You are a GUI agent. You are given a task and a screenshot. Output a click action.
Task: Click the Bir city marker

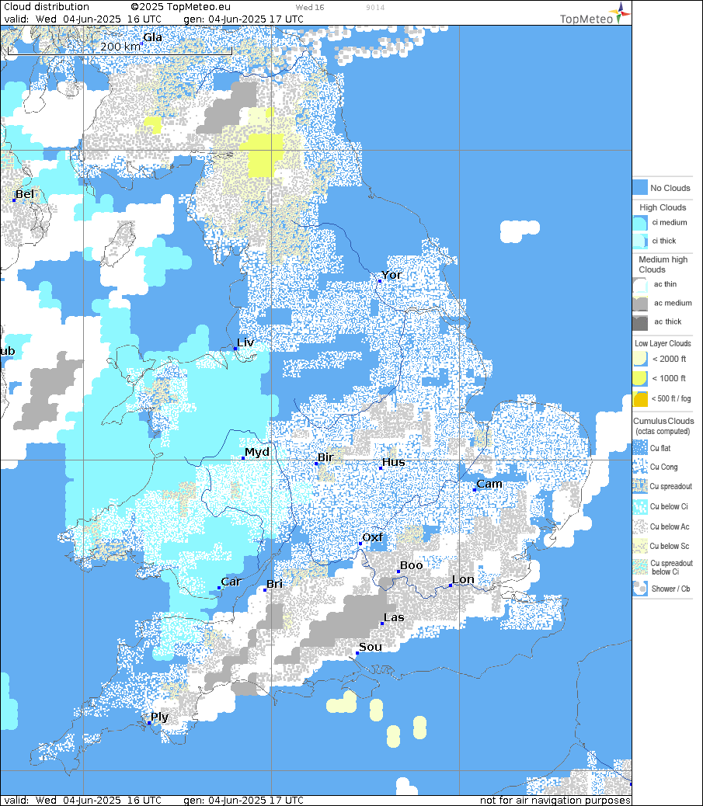(x=316, y=464)
